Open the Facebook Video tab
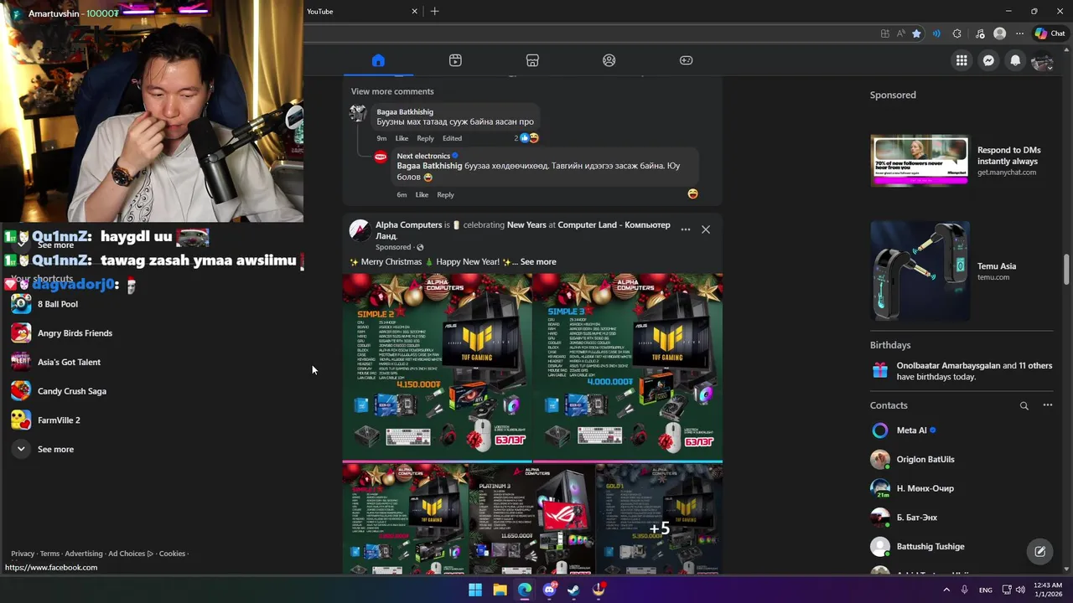 455,60
